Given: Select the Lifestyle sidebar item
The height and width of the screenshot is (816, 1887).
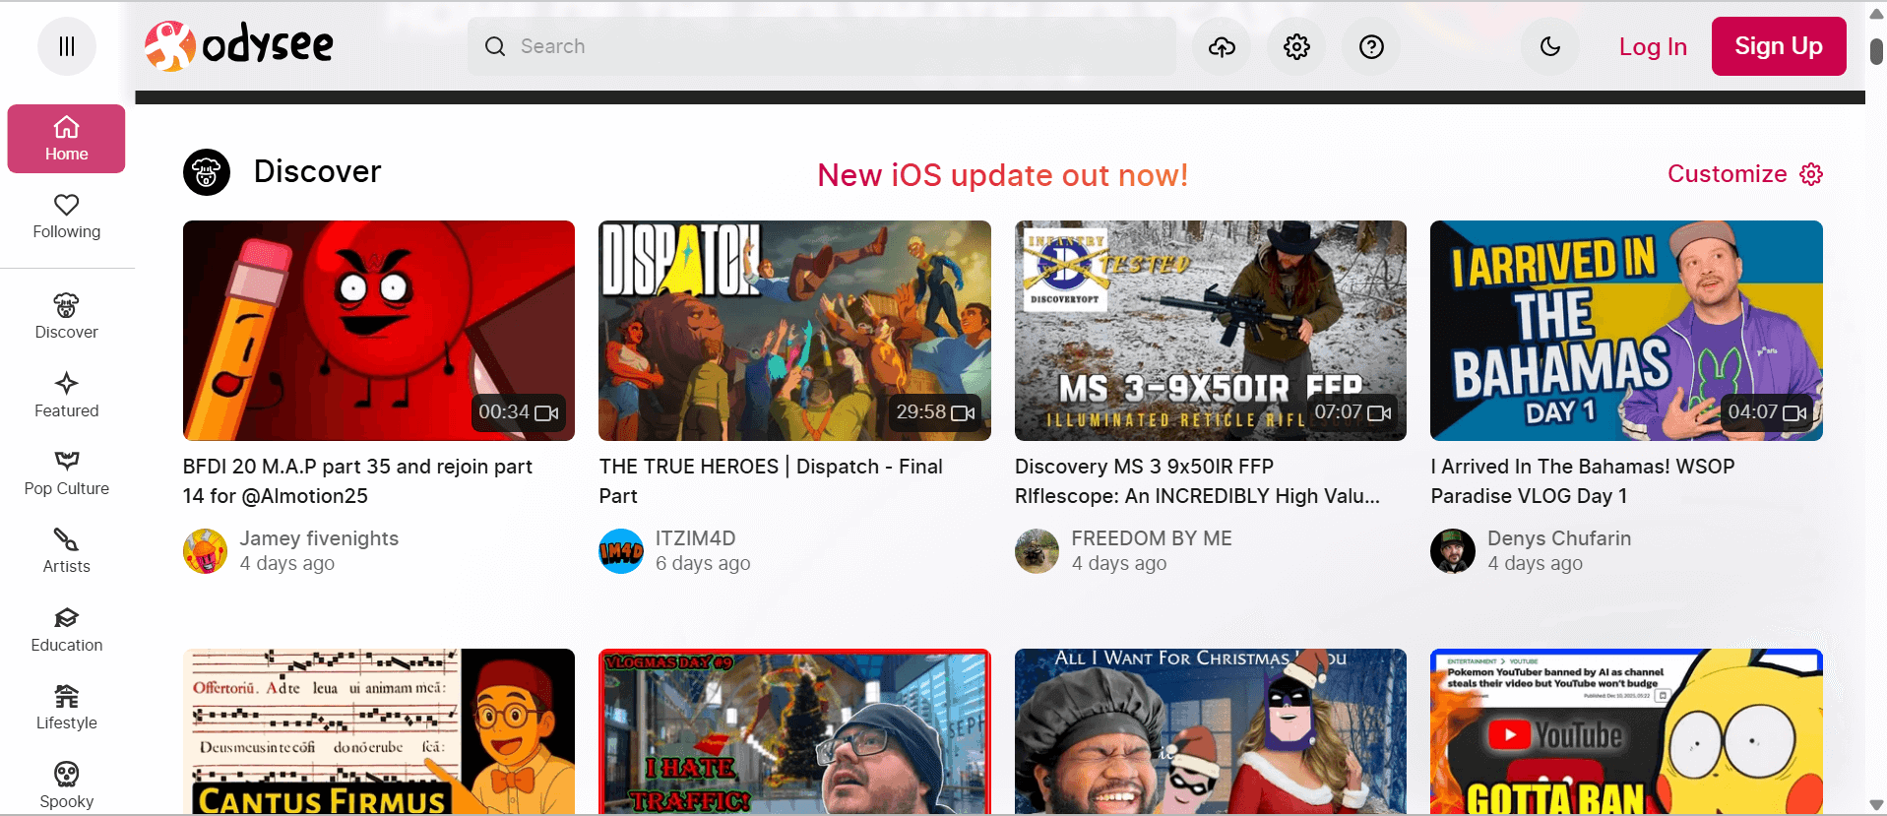Looking at the screenshot, I should pyautogui.click(x=67, y=707).
